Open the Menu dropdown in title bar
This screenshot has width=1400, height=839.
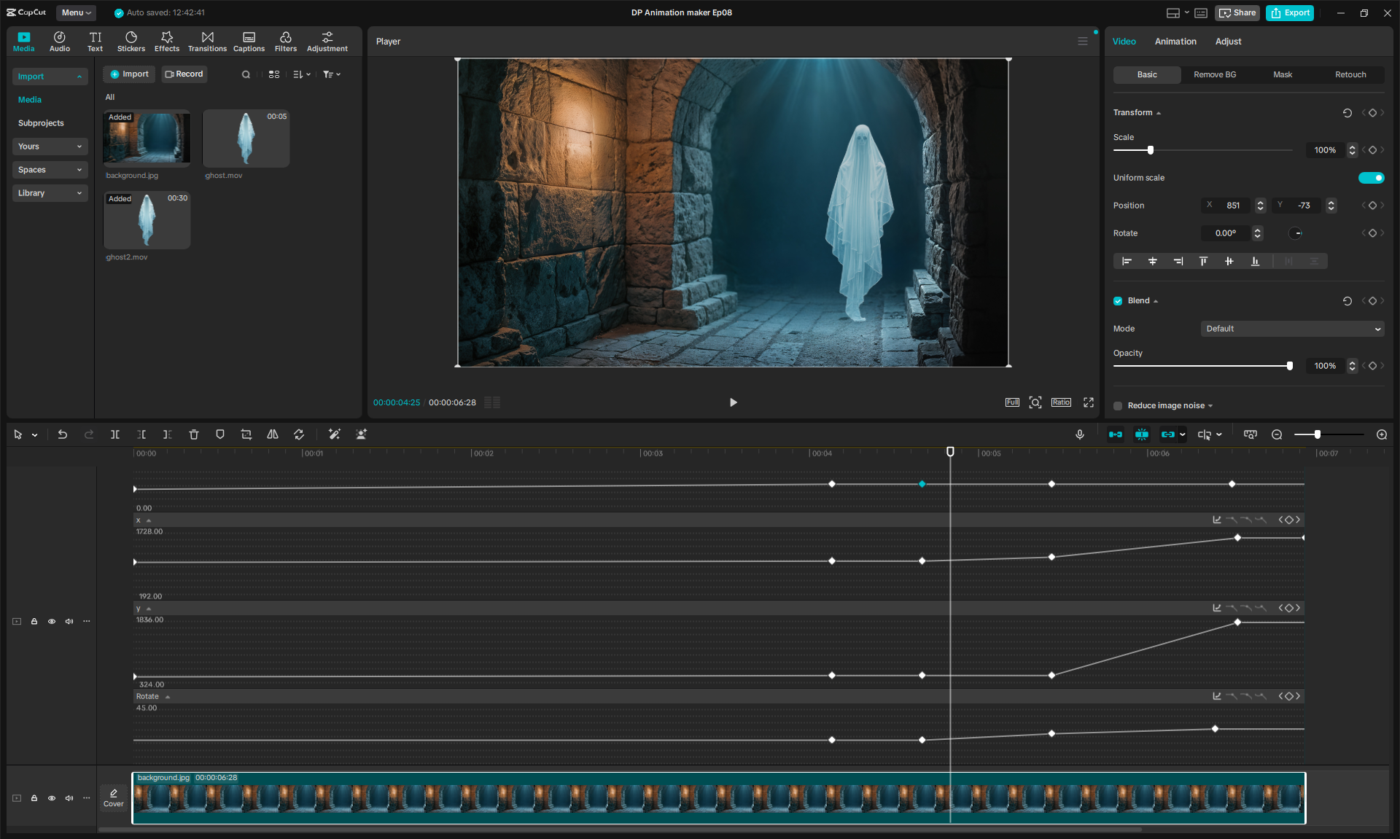click(76, 12)
